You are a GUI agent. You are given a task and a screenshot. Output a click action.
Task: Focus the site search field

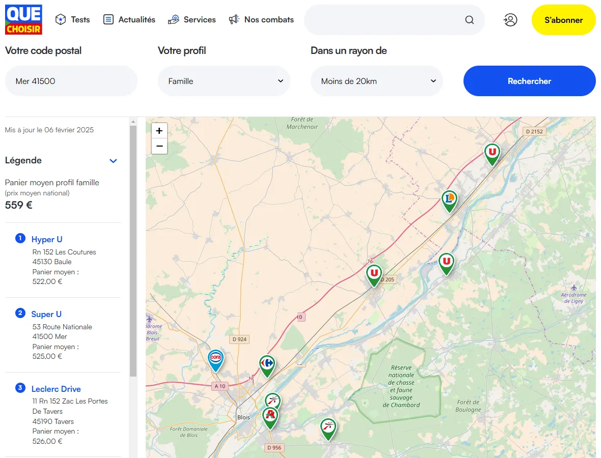(384, 20)
